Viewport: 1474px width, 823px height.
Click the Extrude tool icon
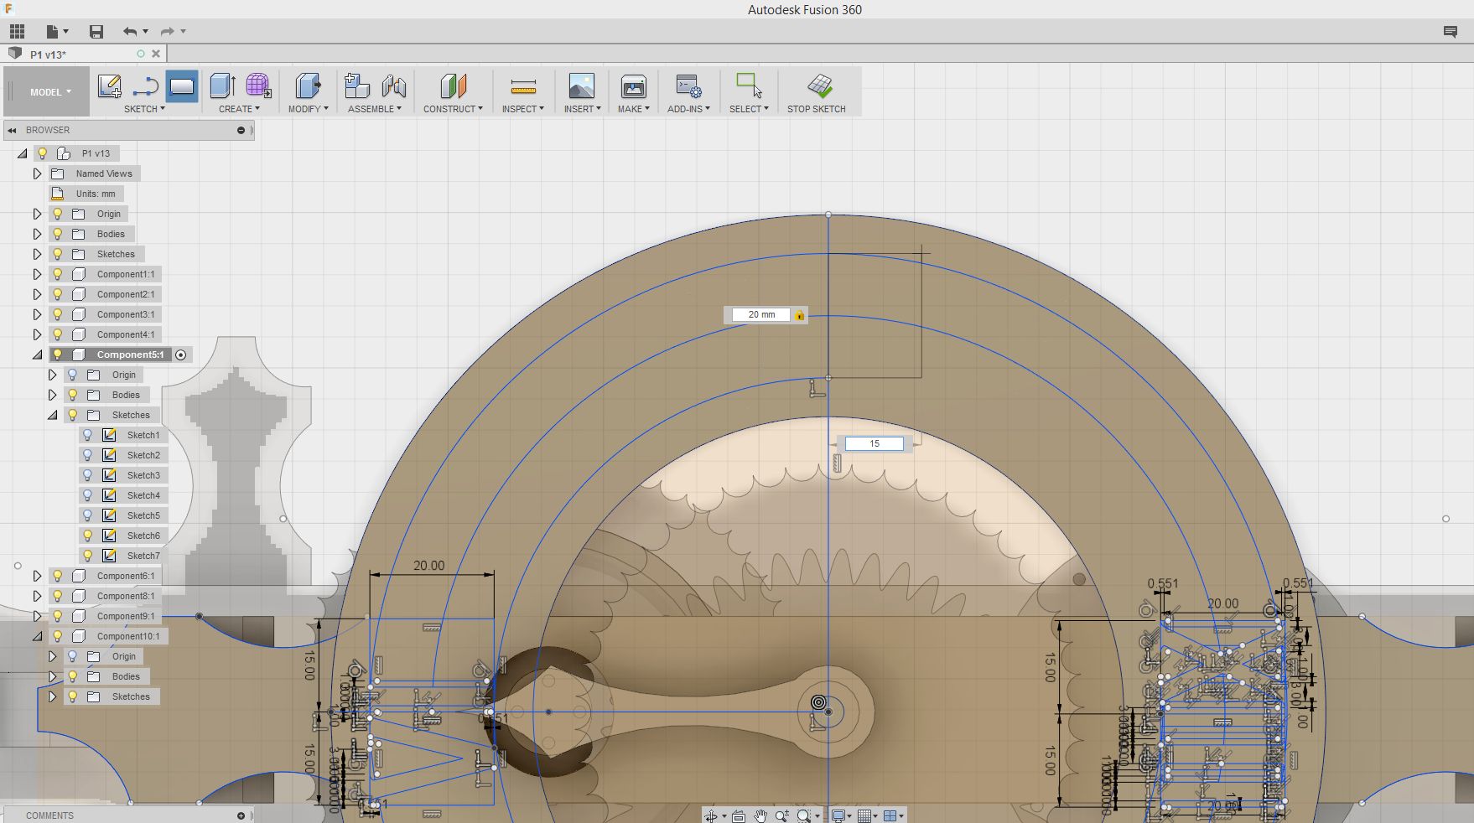[x=222, y=85]
